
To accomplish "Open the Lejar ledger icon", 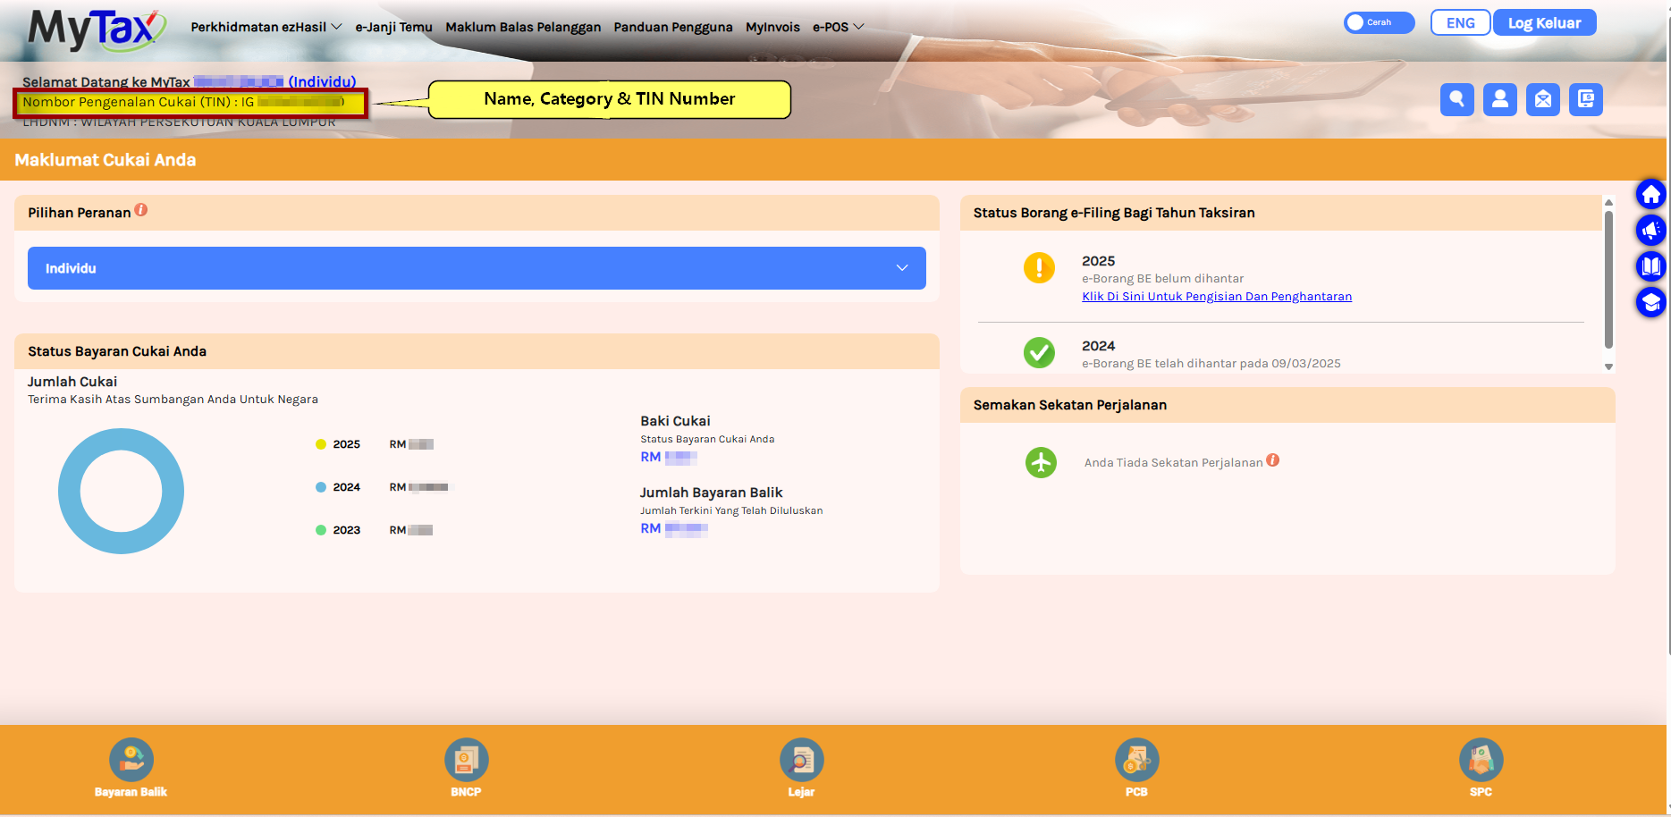I will tap(801, 761).
